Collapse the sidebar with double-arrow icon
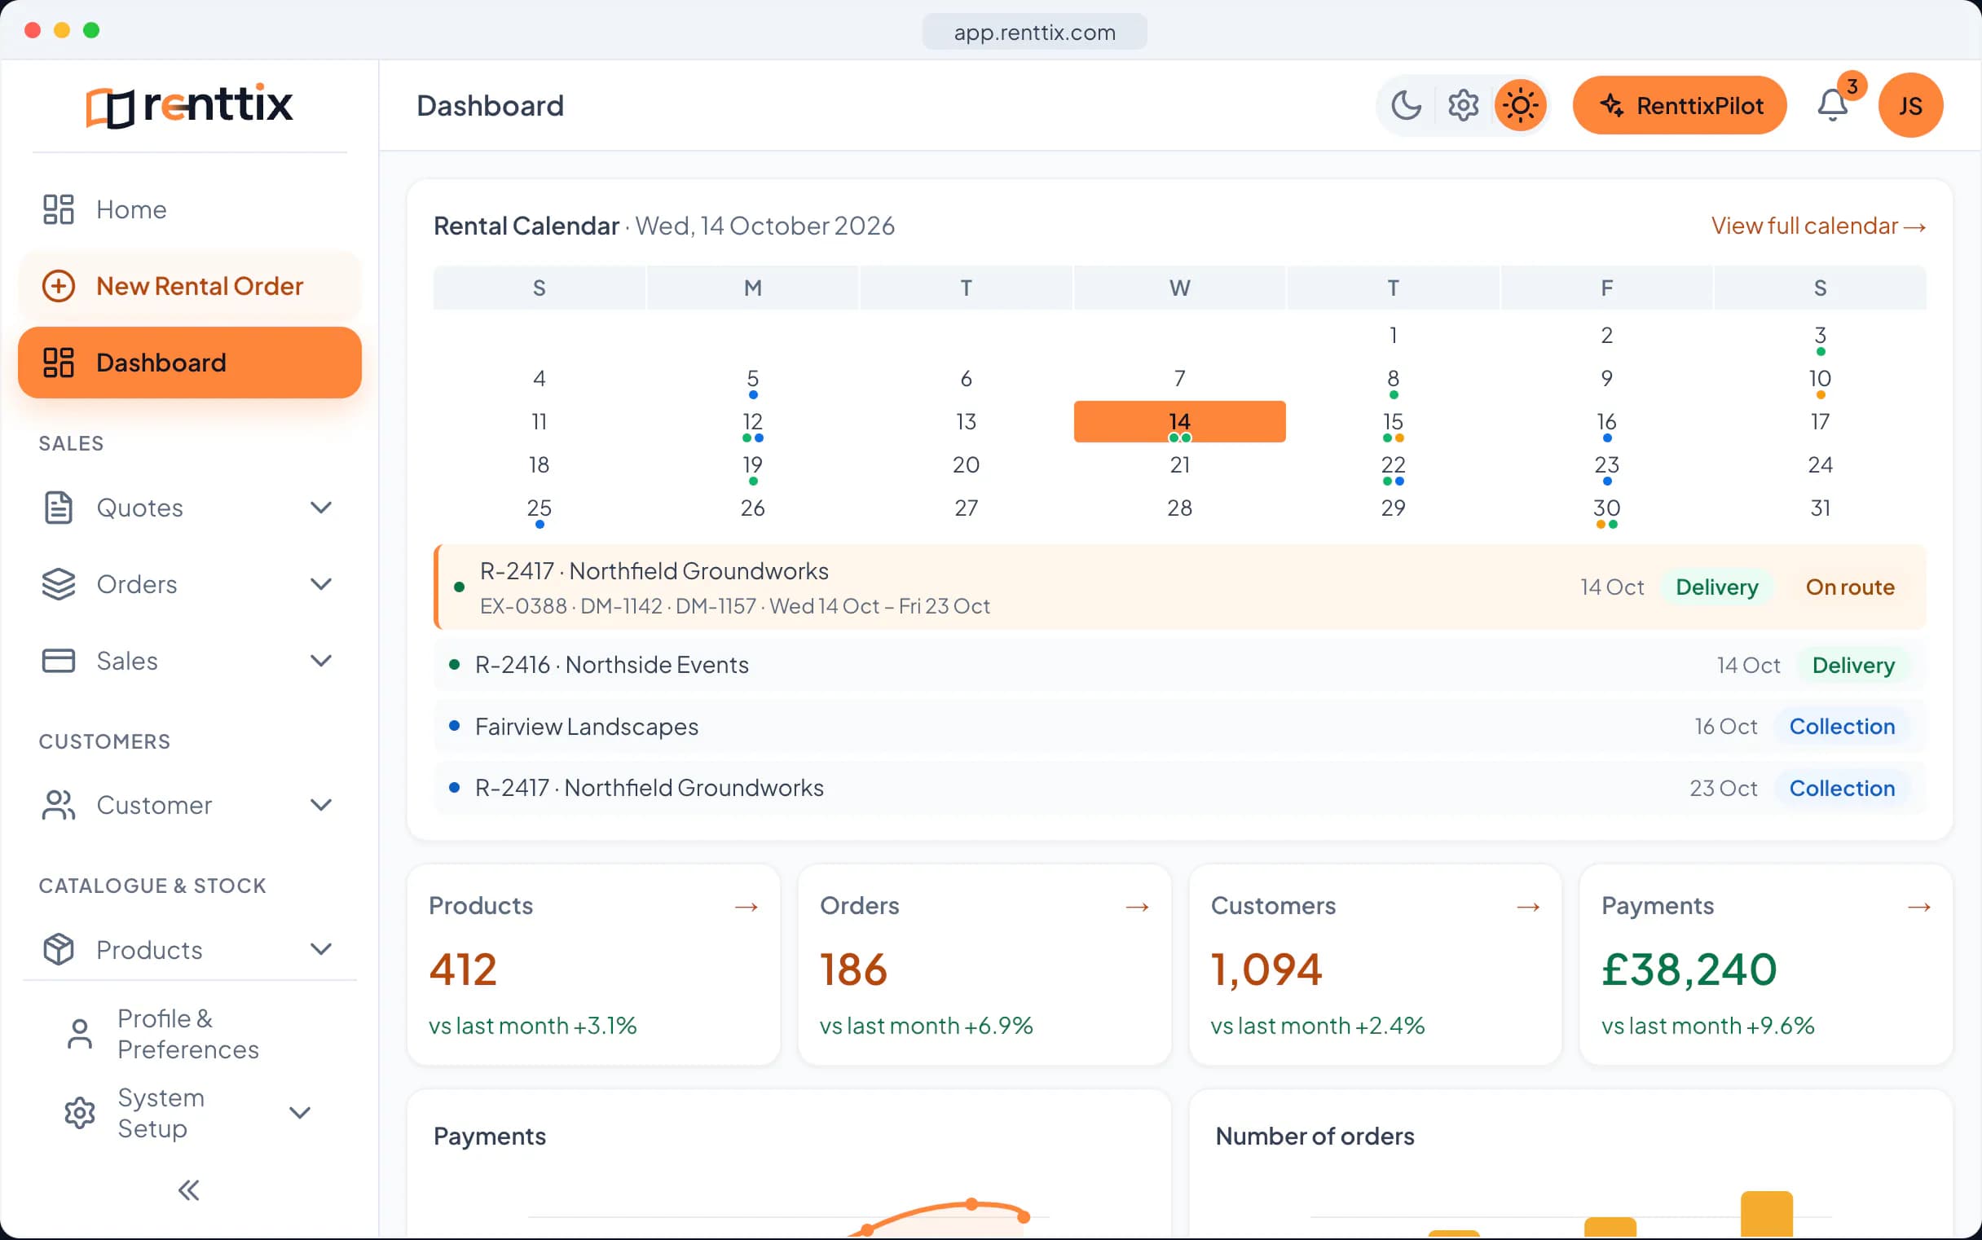The height and width of the screenshot is (1240, 1982). point(189,1190)
